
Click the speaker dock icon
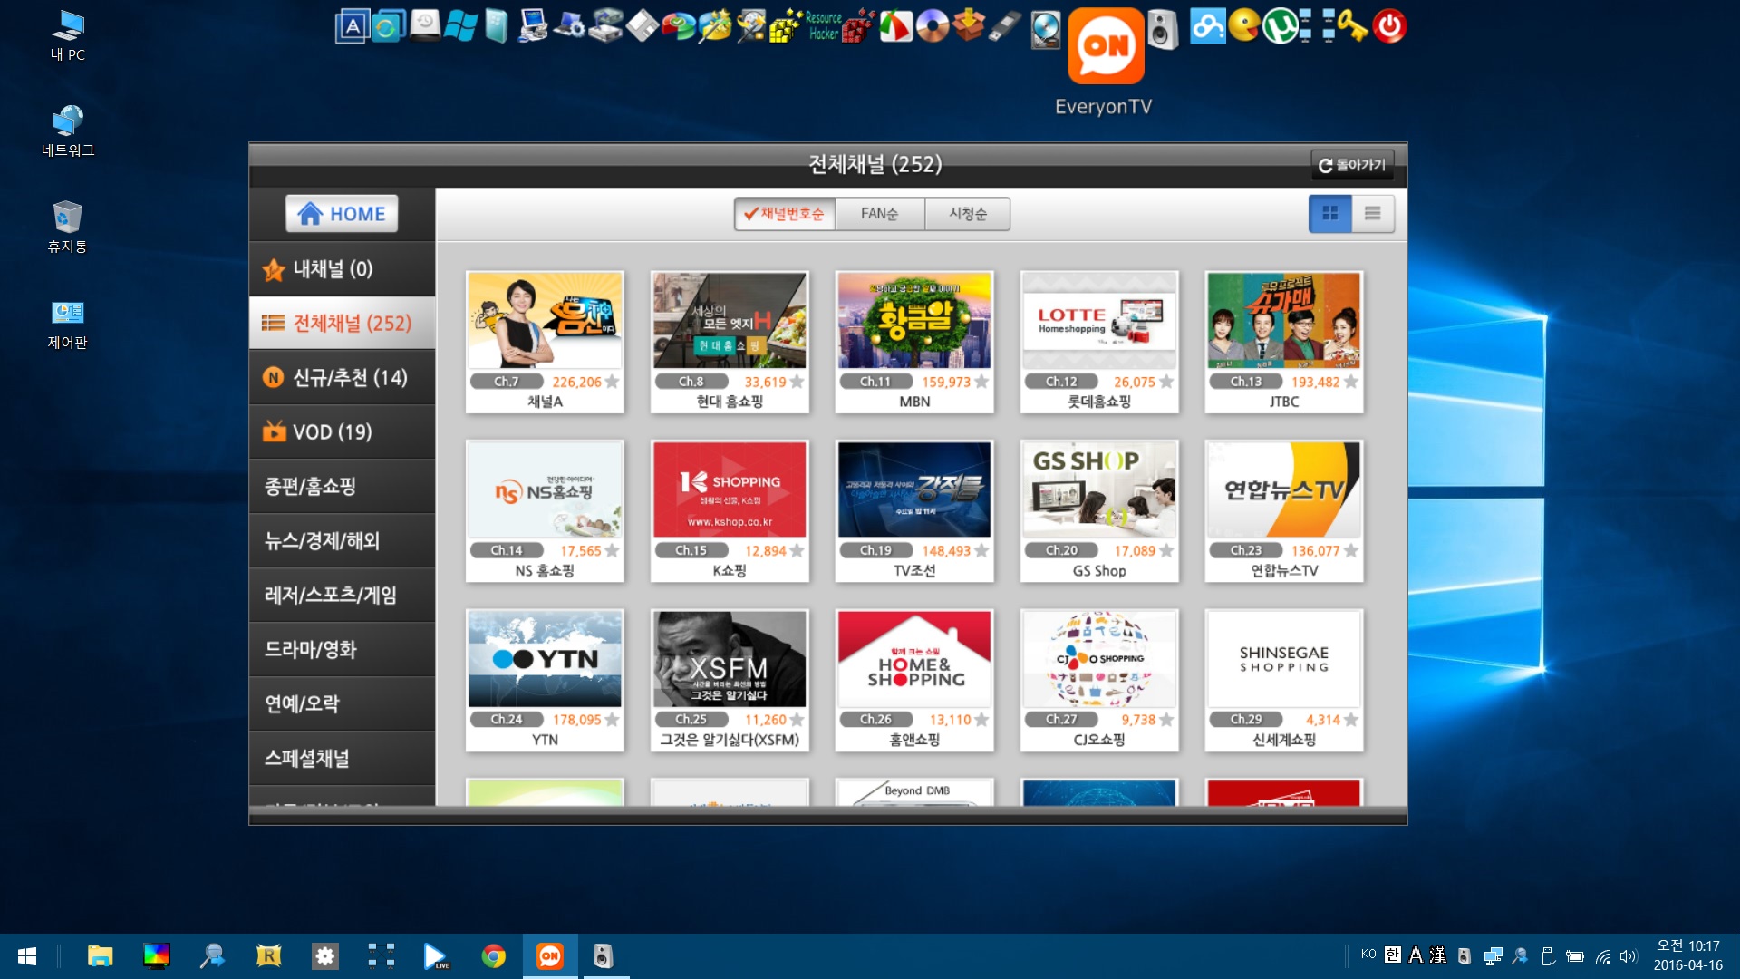pos(1163,29)
